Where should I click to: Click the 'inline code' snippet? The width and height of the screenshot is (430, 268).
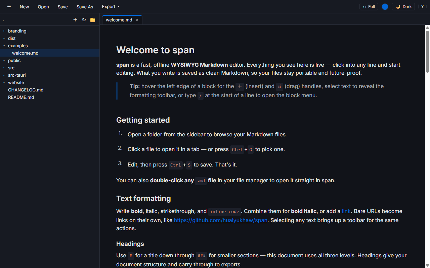coord(225,211)
